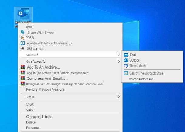
Task: Click the Microsoft Defender shield icon
Action: 22,43
